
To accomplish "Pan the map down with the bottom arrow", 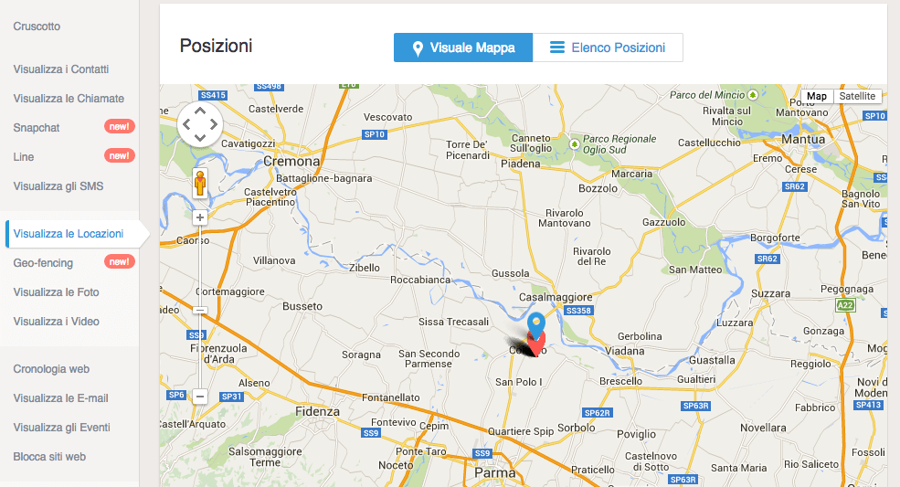I will [200, 137].
